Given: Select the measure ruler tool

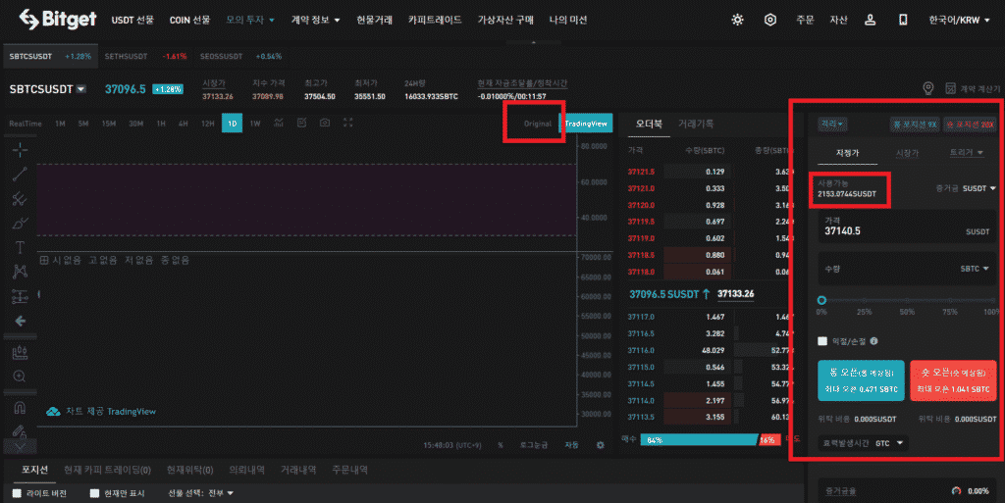Looking at the screenshot, I should [x=20, y=352].
